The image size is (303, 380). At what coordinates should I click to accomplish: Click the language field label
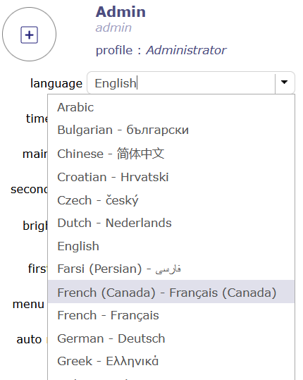click(56, 84)
